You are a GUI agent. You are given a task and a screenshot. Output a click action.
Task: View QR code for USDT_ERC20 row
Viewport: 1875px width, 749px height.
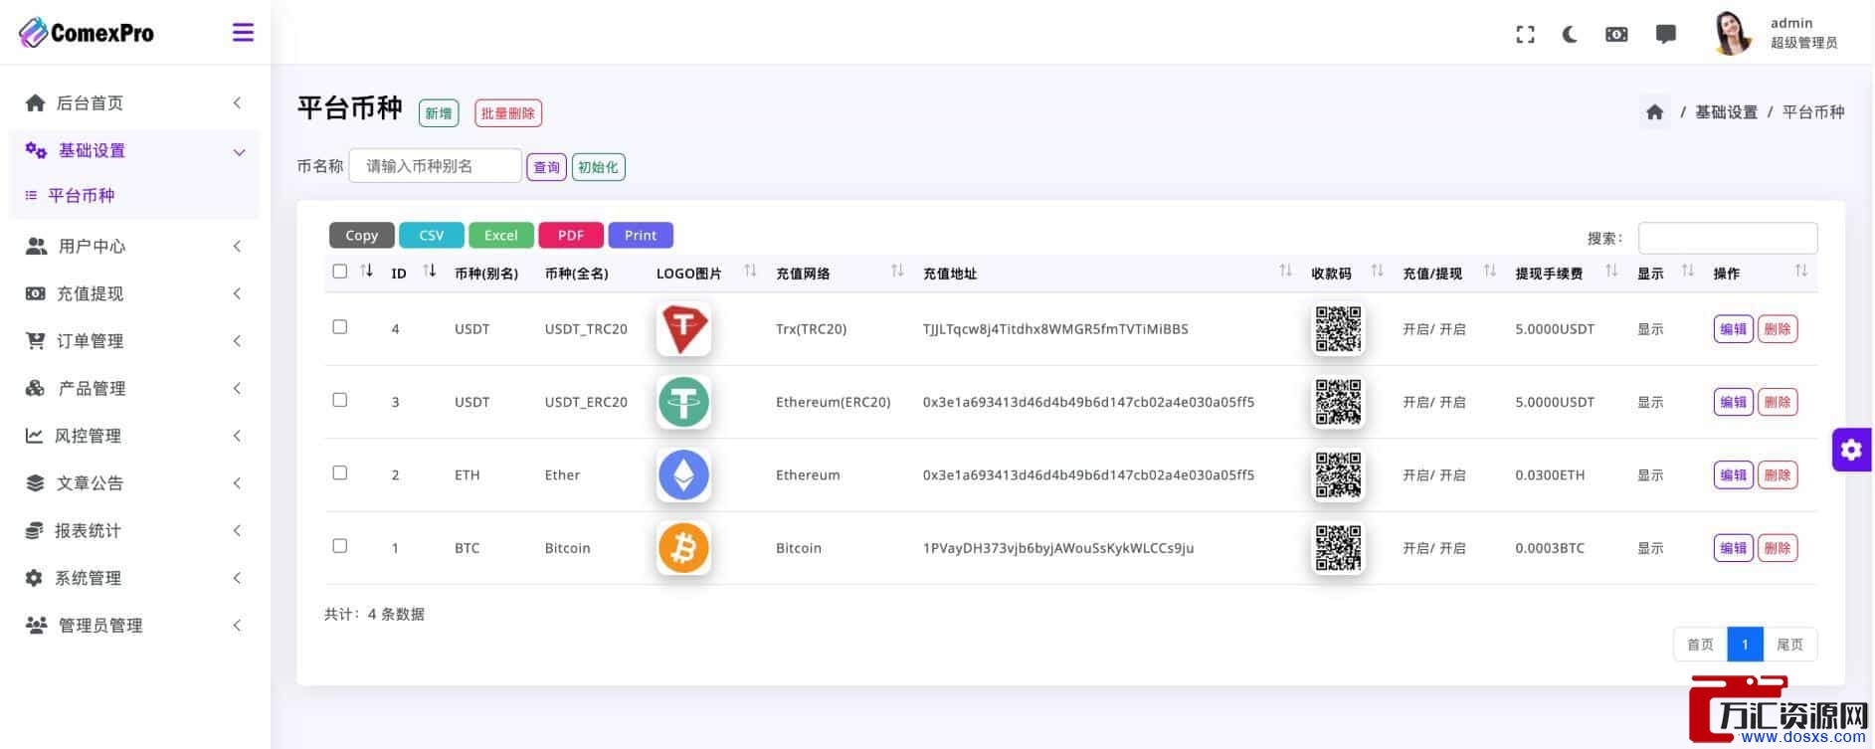click(x=1338, y=402)
